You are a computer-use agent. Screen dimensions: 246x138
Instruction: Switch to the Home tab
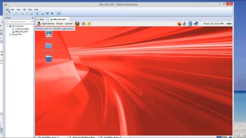click(x=42, y=19)
